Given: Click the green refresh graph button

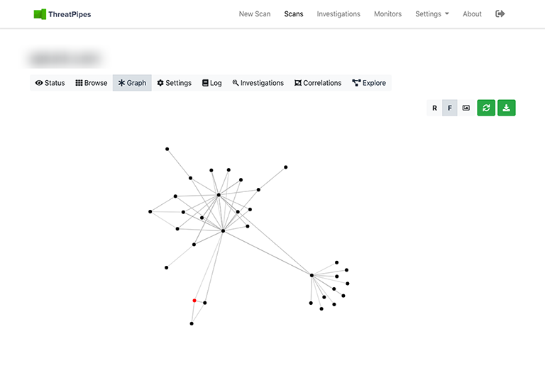Looking at the screenshot, I should click(x=486, y=108).
